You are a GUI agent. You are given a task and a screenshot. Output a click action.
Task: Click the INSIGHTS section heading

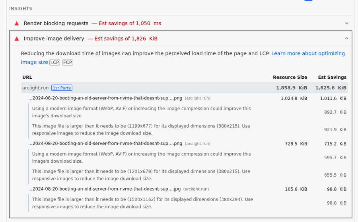click(x=21, y=9)
